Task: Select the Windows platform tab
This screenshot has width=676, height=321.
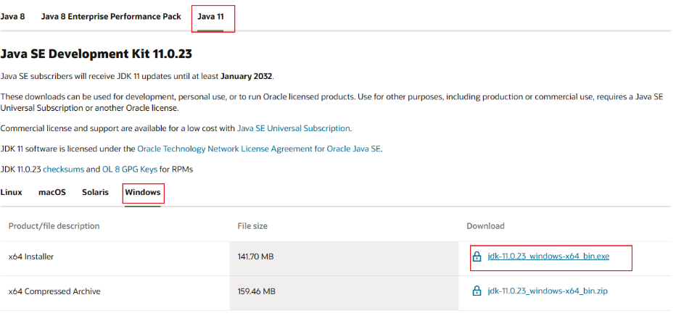Action: [x=143, y=193]
